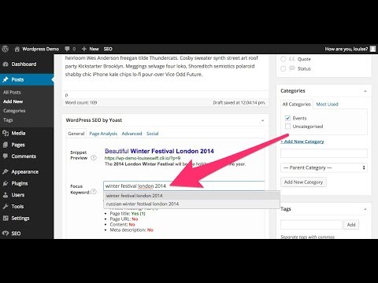Screen dimensions: 378x283
Task: Click into the Focus Keyword input field
Action: (x=183, y=186)
